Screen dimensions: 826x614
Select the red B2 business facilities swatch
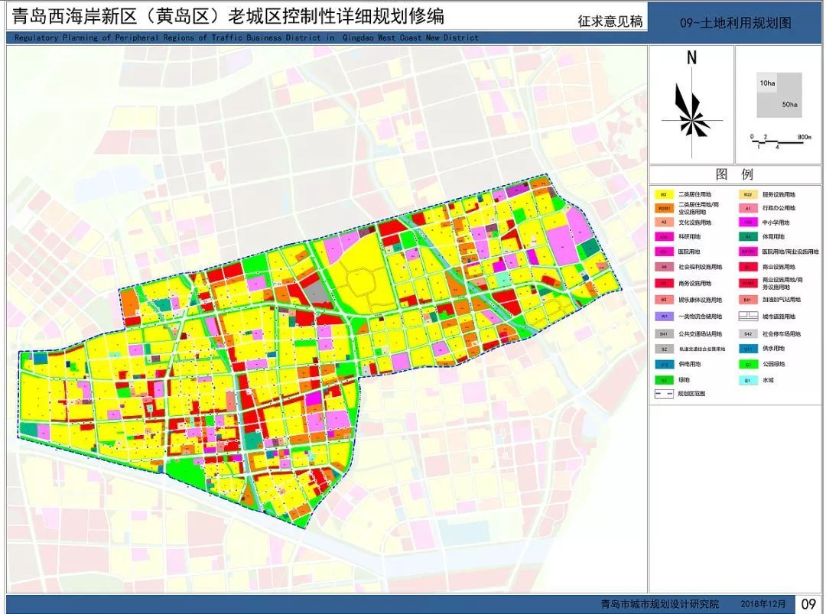[664, 284]
